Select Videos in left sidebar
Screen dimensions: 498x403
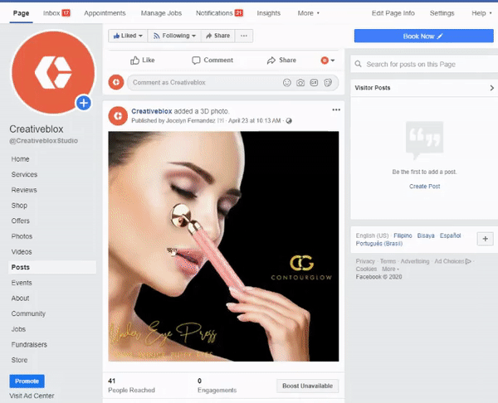pos(22,252)
